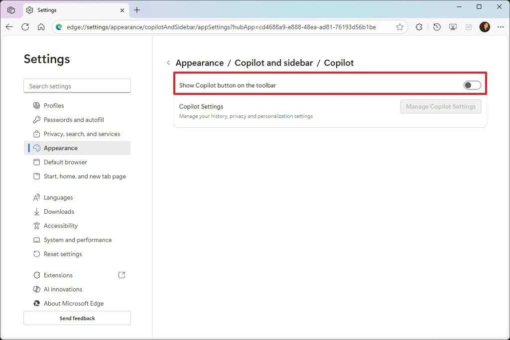Enable Show Copilot button on the toolbar

(471, 85)
